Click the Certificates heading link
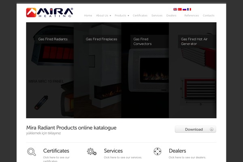The width and height of the screenshot is (243, 162). pyautogui.click(x=56, y=151)
